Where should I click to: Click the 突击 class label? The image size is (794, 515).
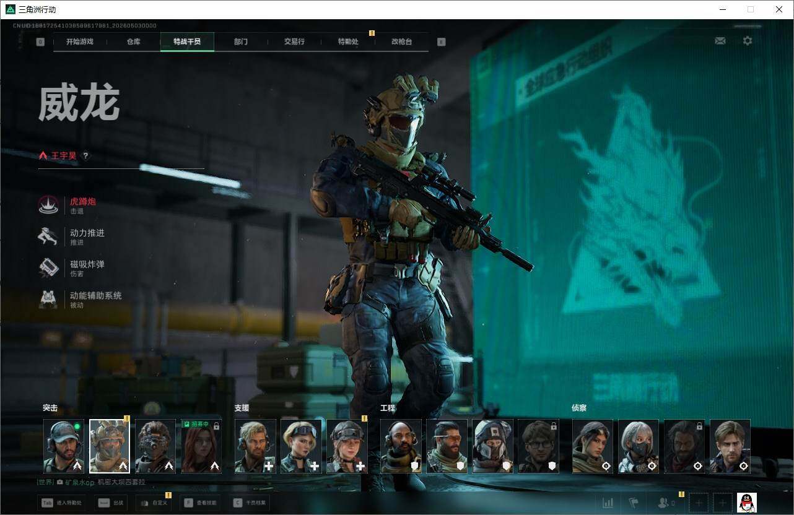(x=50, y=409)
